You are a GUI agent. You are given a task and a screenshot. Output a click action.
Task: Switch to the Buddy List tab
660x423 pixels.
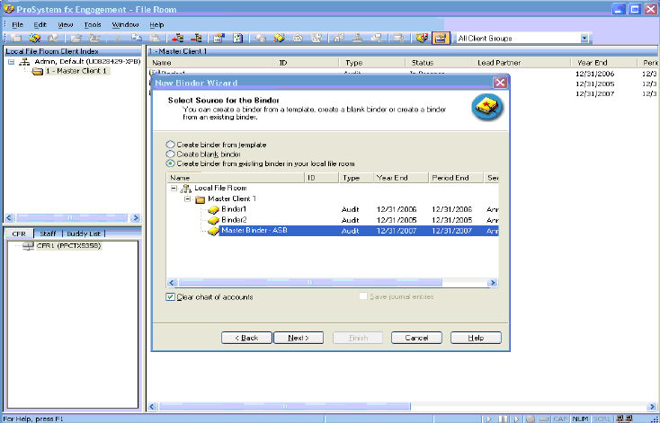click(83, 234)
